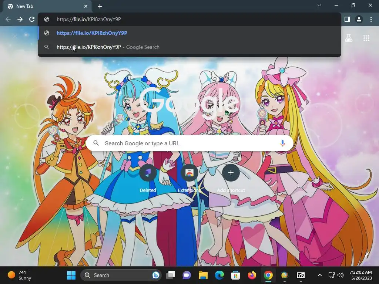Open the Search Labs flask icon
The image size is (379, 284).
(x=349, y=38)
